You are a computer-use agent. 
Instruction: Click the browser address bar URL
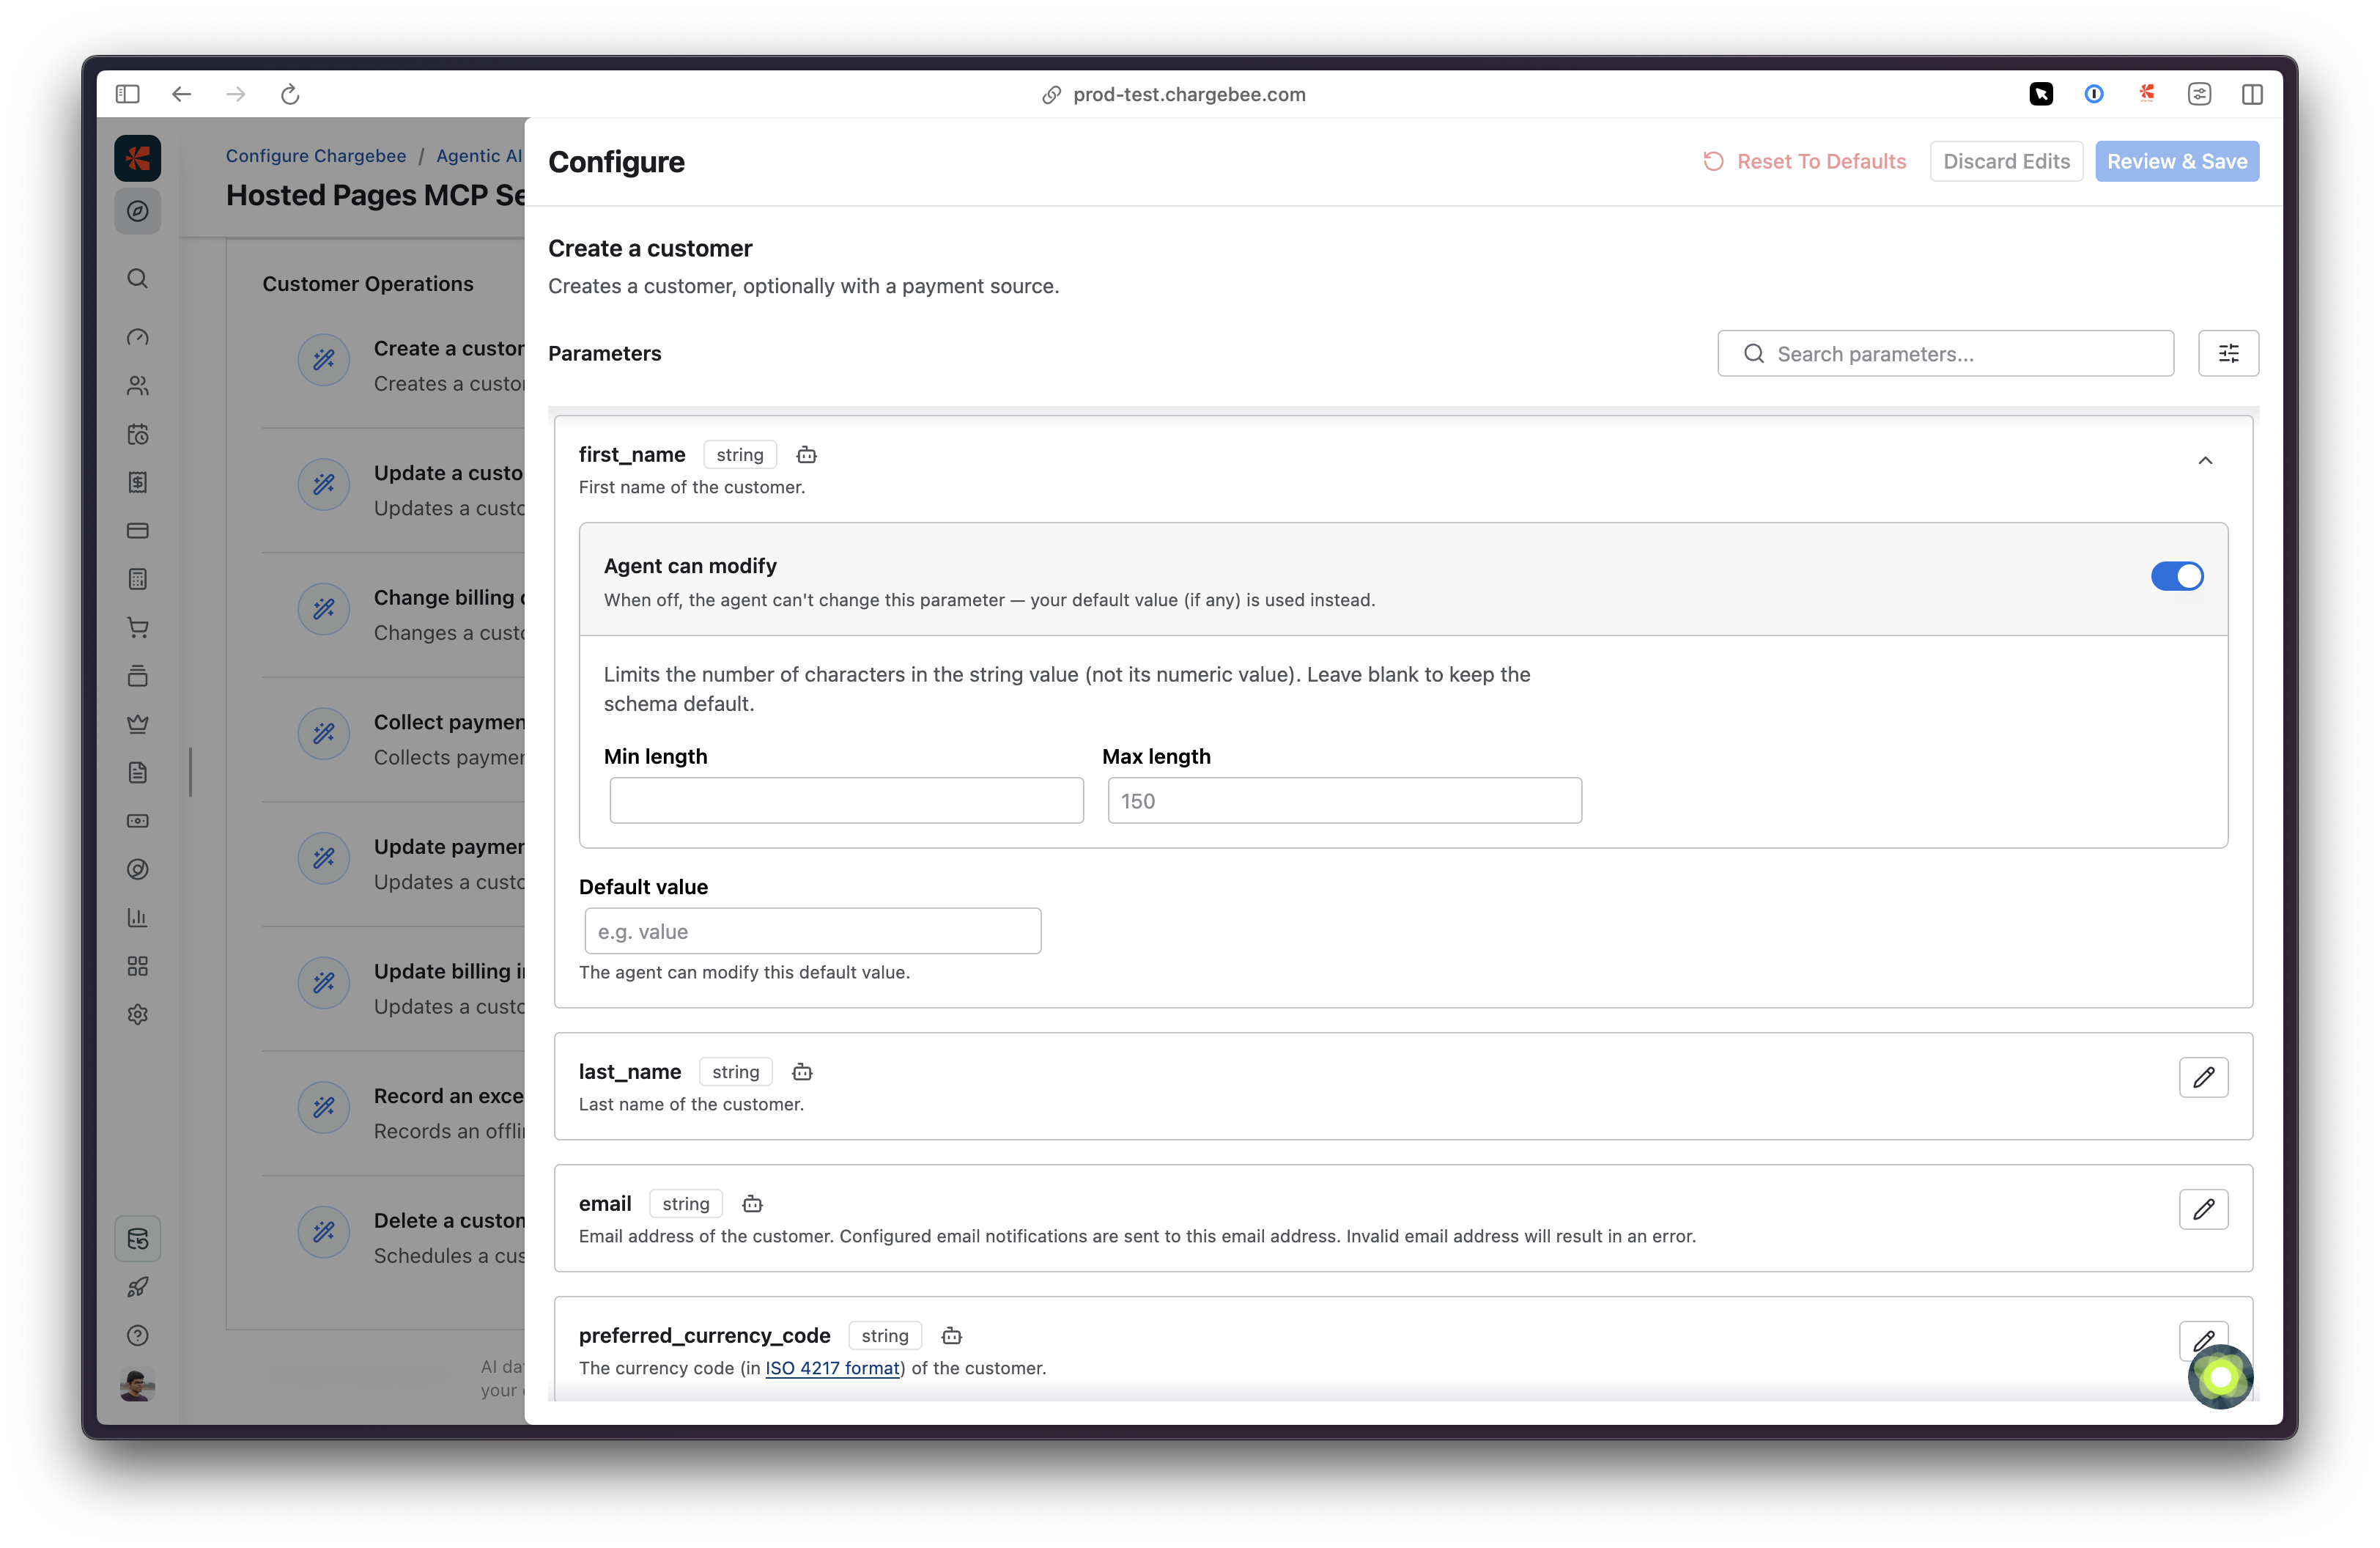pyautogui.click(x=1189, y=94)
